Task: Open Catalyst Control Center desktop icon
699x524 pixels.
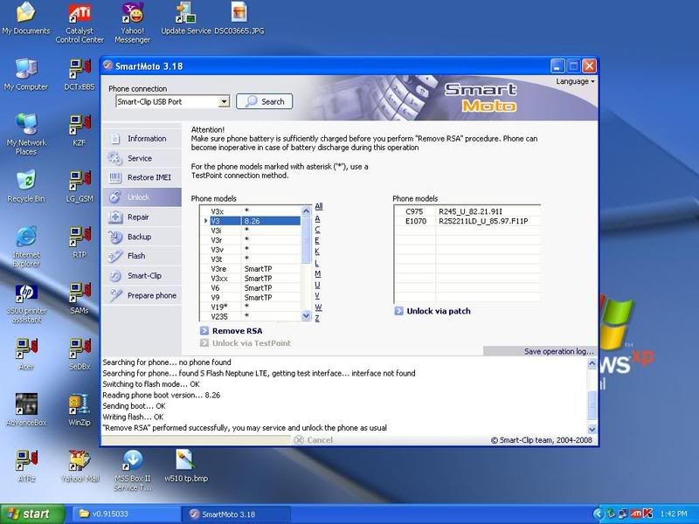Action: point(80,24)
